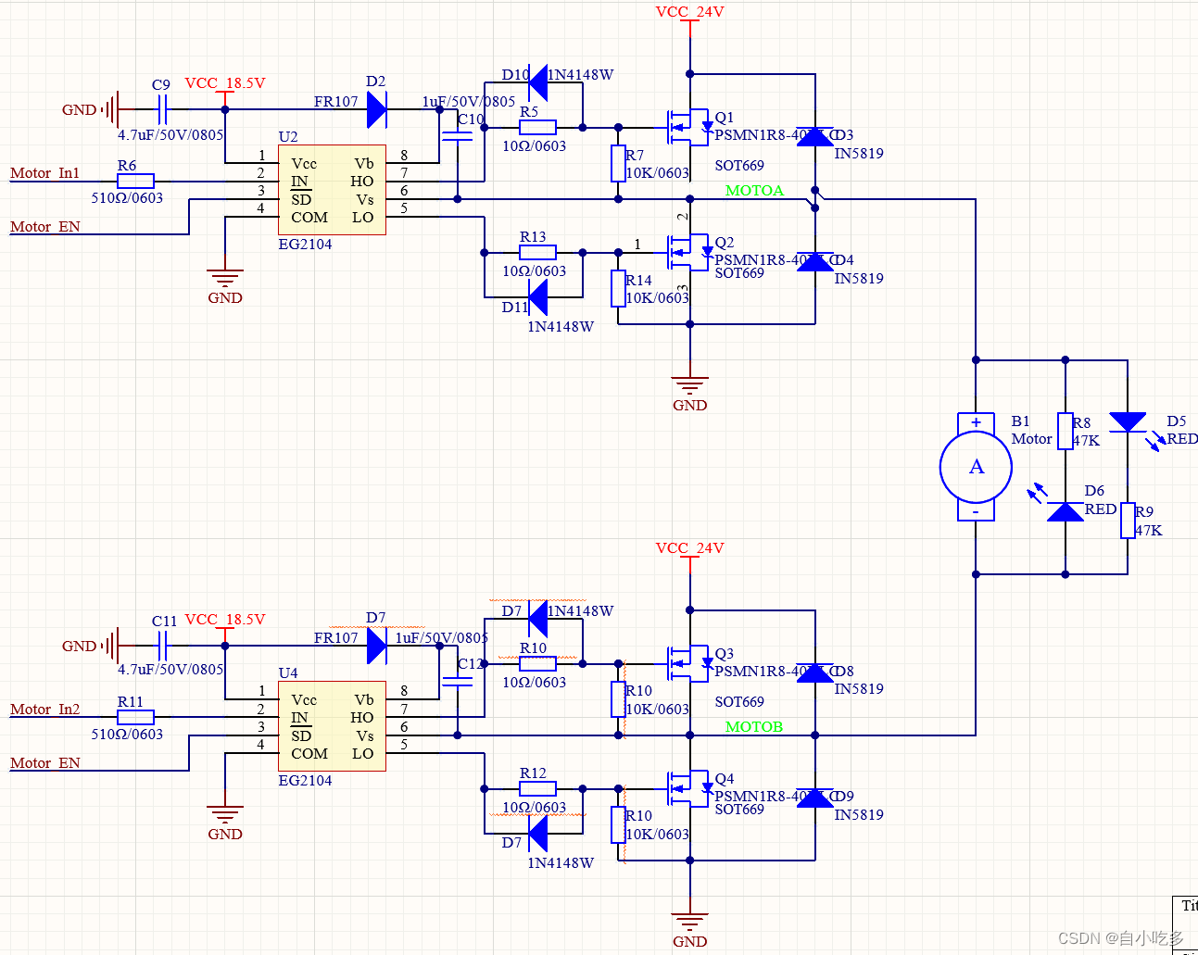This screenshot has width=1198, height=955.
Task: Click the green MOTOB net label
Action: (x=754, y=727)
